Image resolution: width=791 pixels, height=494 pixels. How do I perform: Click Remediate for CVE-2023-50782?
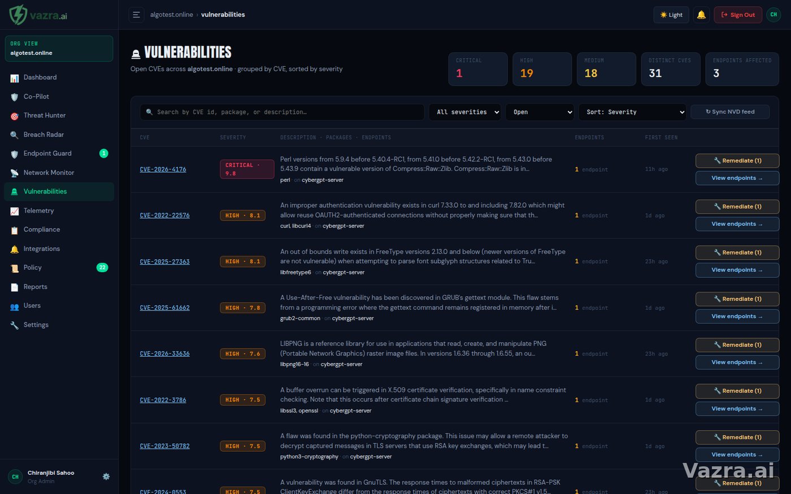tap(737, 438)
